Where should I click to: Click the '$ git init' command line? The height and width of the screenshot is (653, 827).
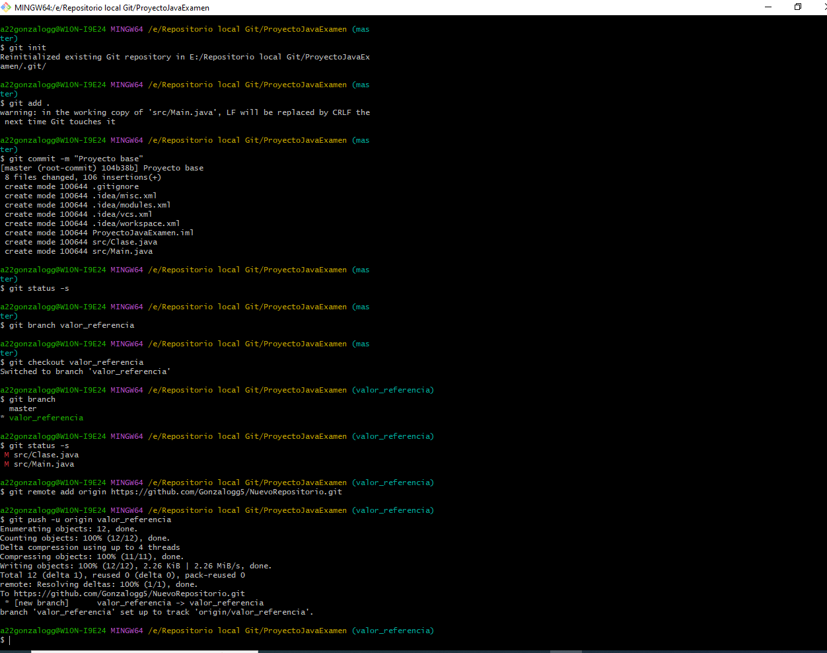(x=23, y=48)
